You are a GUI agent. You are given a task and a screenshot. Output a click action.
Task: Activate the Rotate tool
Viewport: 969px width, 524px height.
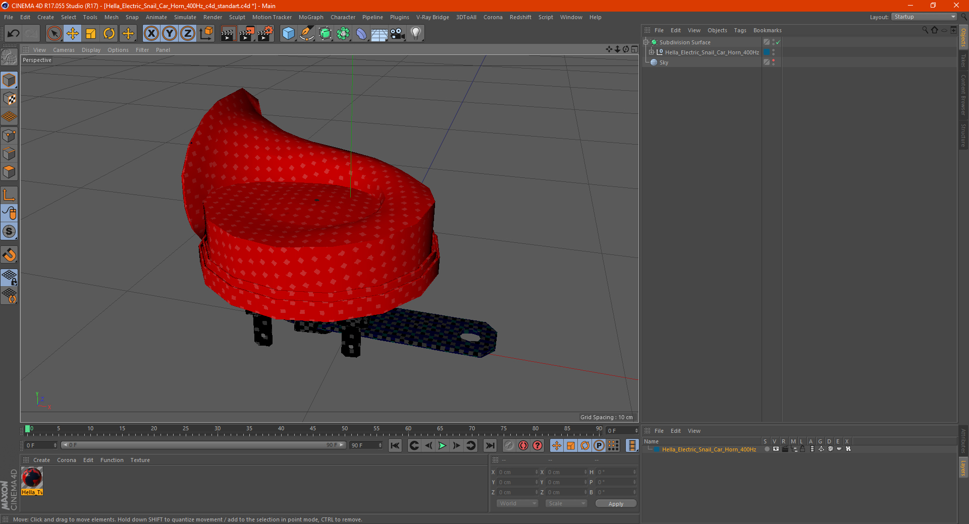click(109, 34)
